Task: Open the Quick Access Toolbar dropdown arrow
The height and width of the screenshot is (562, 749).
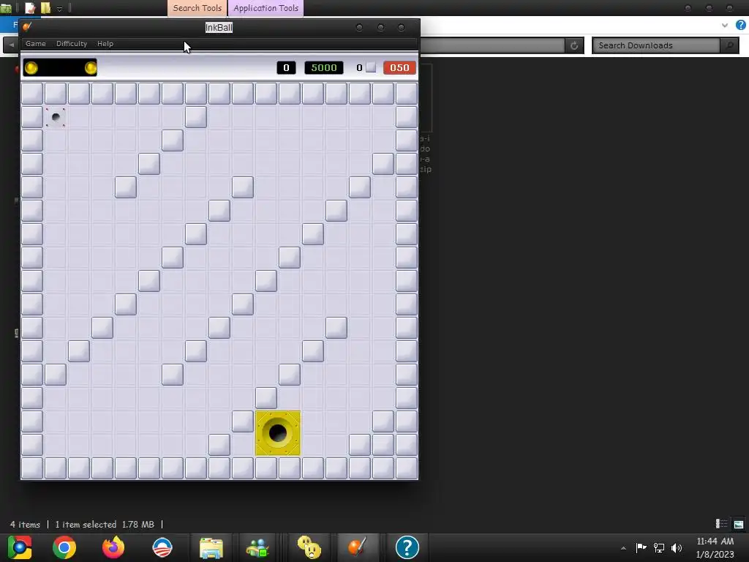Action: [59, 9]
